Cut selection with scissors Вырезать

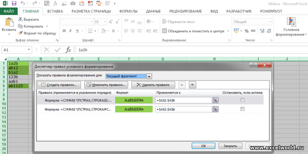tap(29, 19)
